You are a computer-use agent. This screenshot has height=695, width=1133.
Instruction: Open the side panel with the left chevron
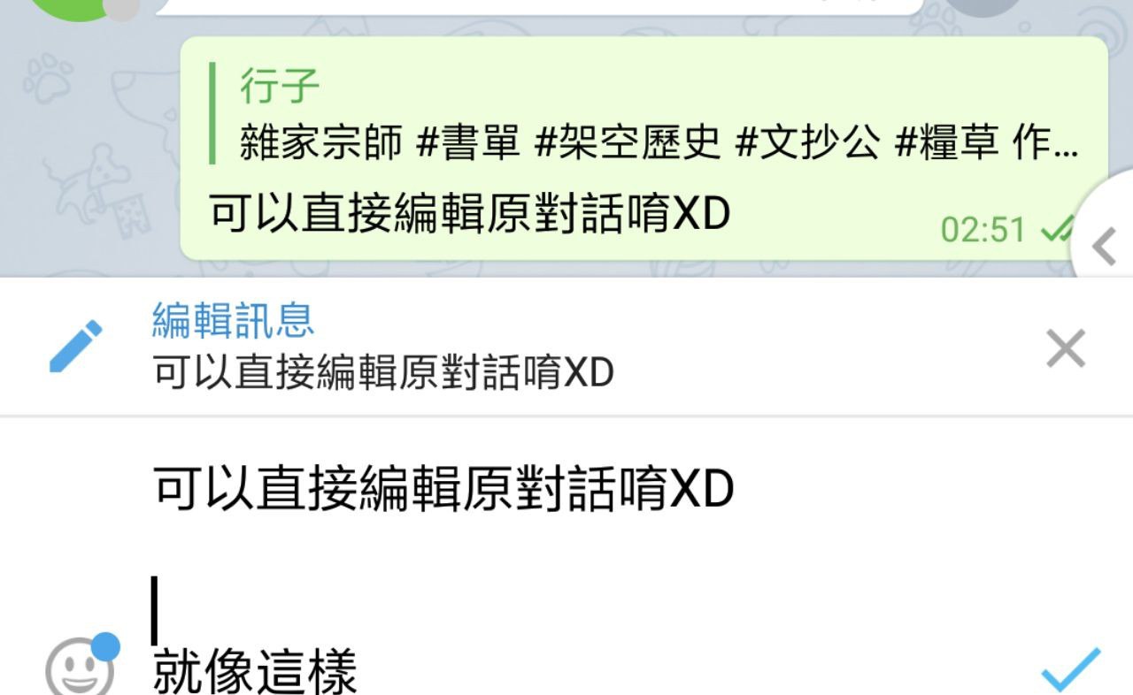point(1103,247)
